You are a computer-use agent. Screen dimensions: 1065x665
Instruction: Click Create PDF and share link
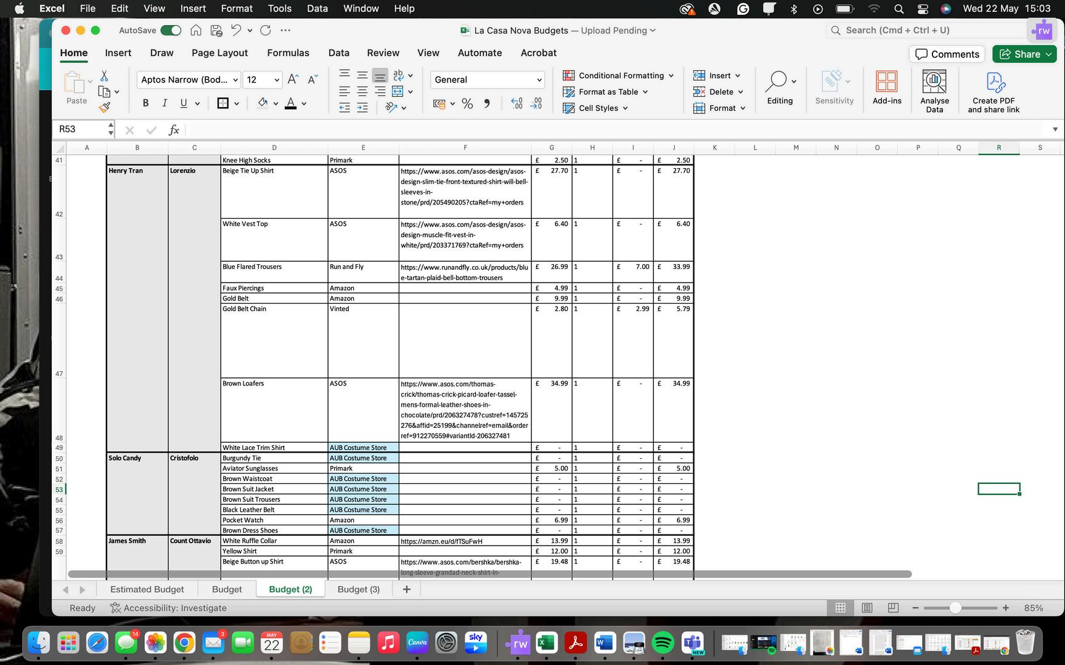coord(994,92)
